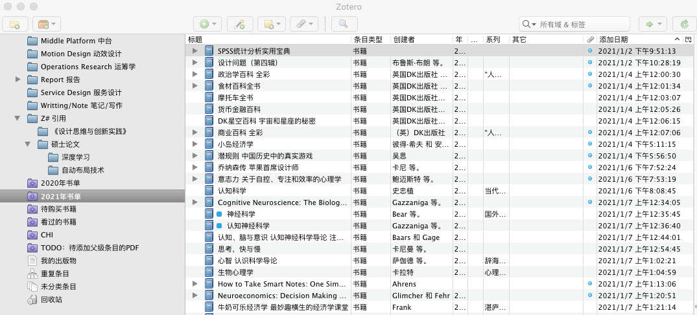Click the 未分类条目 icon
This screenshot has height=315, width=697.
(x=32, y=287)
